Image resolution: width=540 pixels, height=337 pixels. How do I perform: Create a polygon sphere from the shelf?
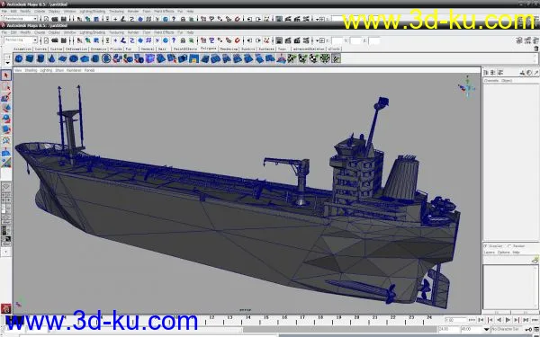(x=19, y=58)
